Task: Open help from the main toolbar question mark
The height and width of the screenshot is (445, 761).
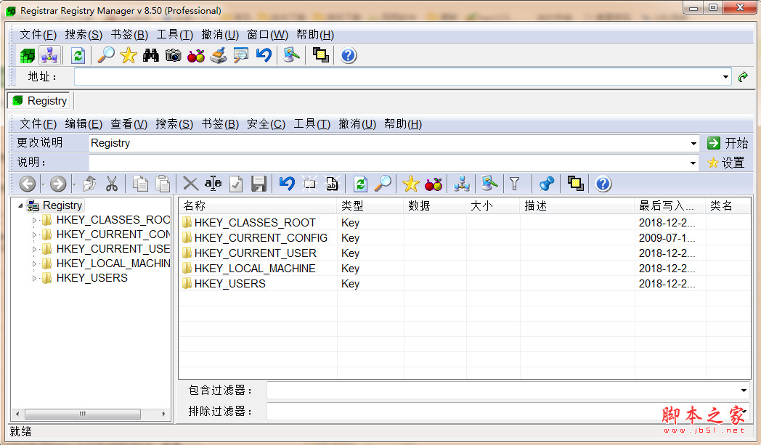Action: point(349,55)
